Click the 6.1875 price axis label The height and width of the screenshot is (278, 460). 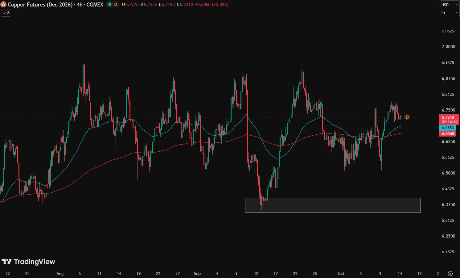pos(448,252)
